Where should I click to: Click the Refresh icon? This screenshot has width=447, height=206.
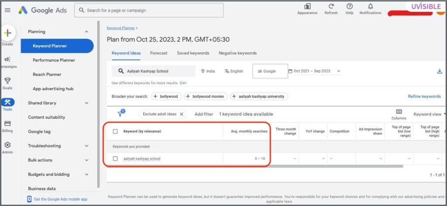331,6
